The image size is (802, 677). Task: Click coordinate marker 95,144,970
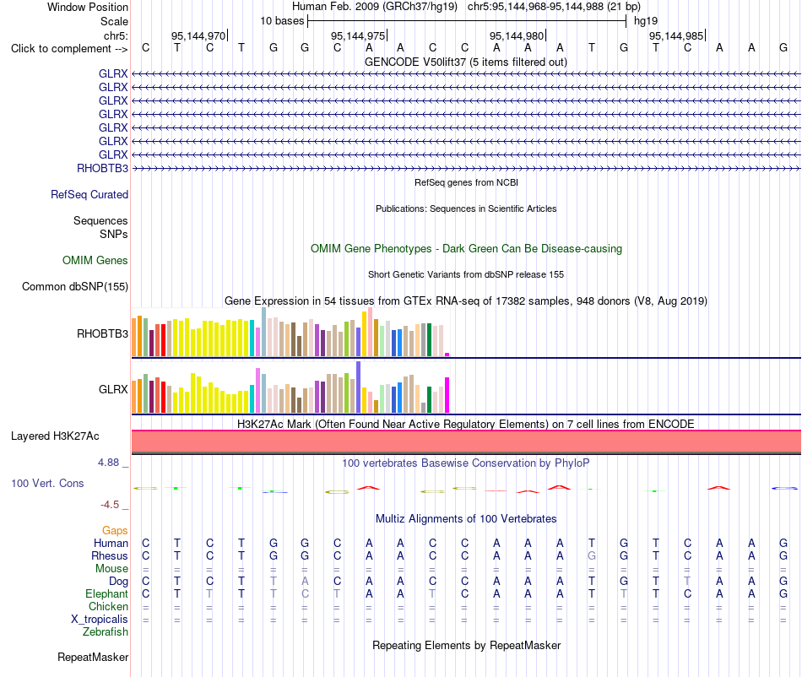pyautogui.click(x=198, y=35)
